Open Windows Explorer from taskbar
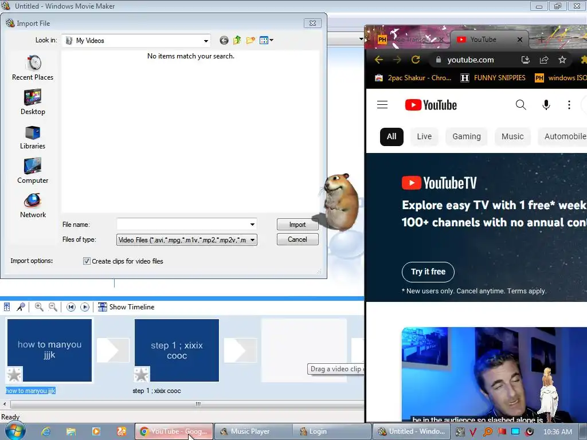The width and height of the screenshot is (587, 440). (71, 431)
